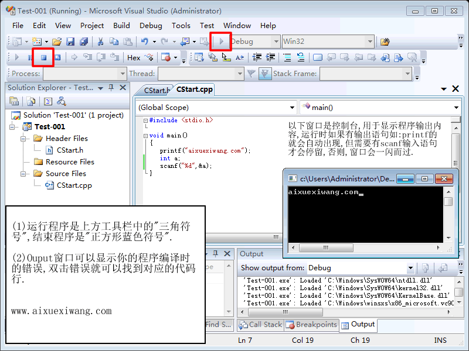Open the Win32 platform dropdown
The height and width of the screenshot is (351, 469).
pyautogui.click(x=369, y=42)
